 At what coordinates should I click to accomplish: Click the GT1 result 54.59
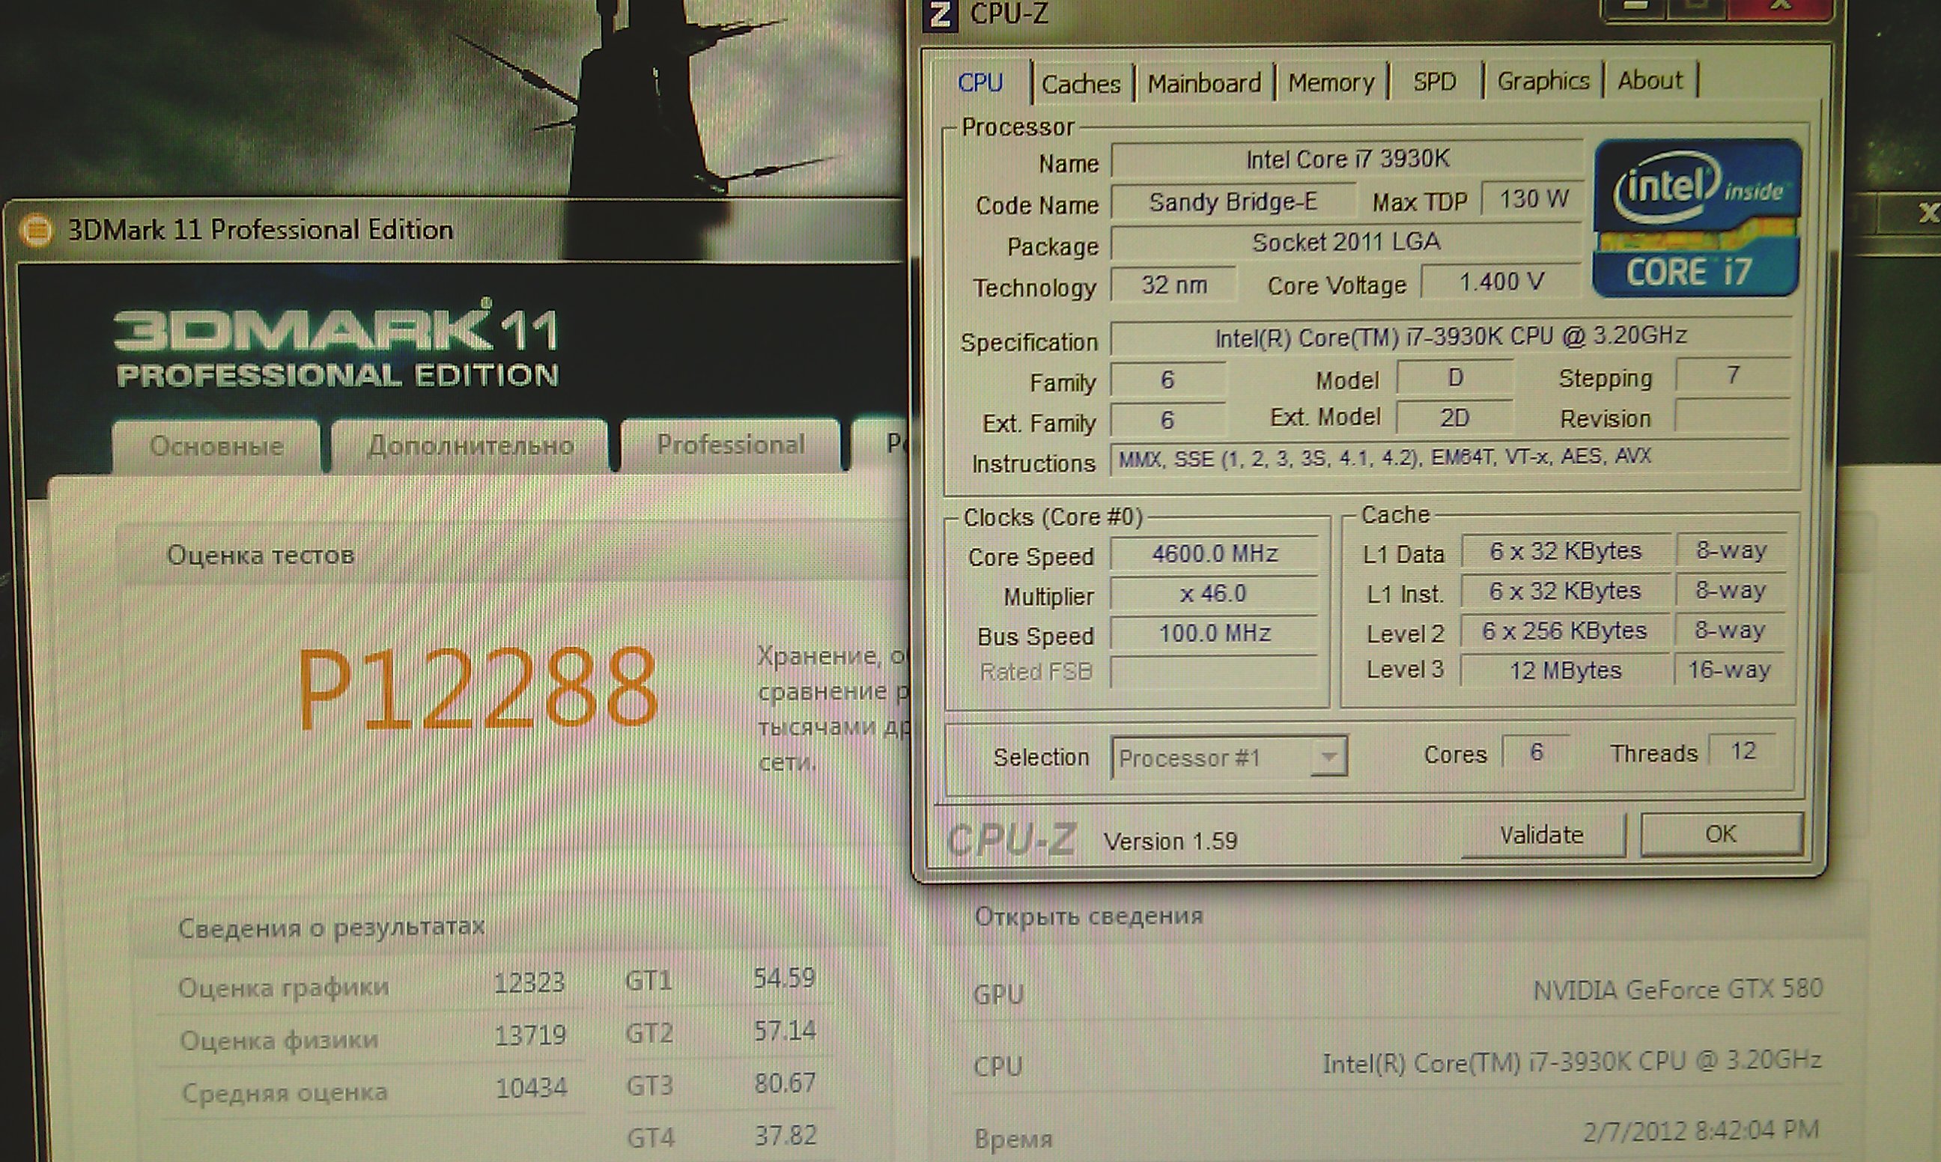(785, 978)
